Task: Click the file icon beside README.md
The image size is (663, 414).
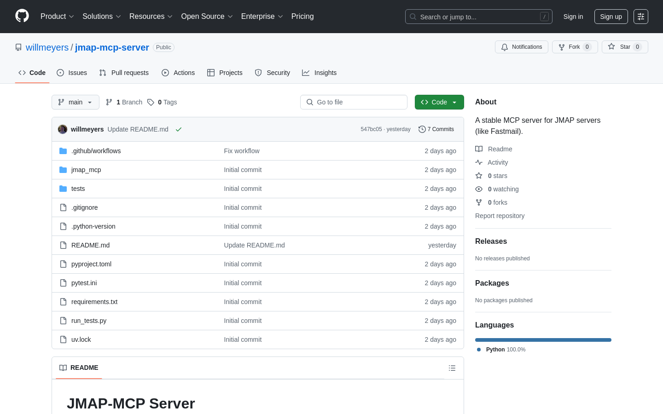Action: (63, 245)
